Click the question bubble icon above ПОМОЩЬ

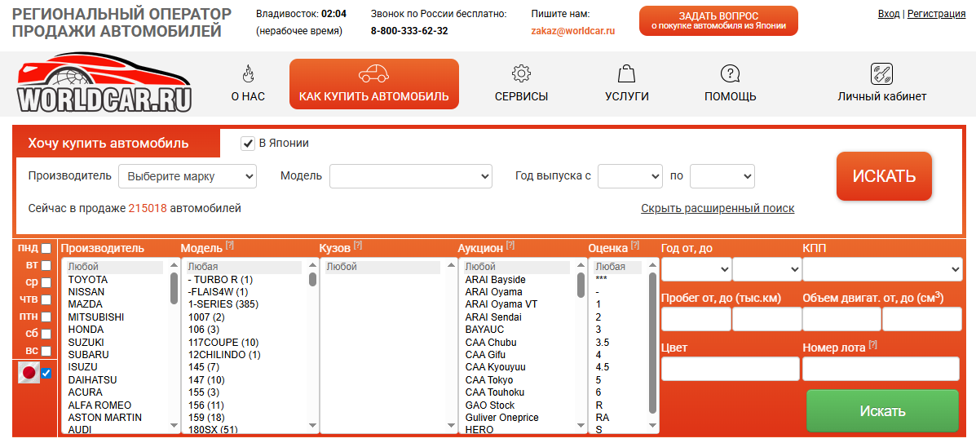[730, 73]
